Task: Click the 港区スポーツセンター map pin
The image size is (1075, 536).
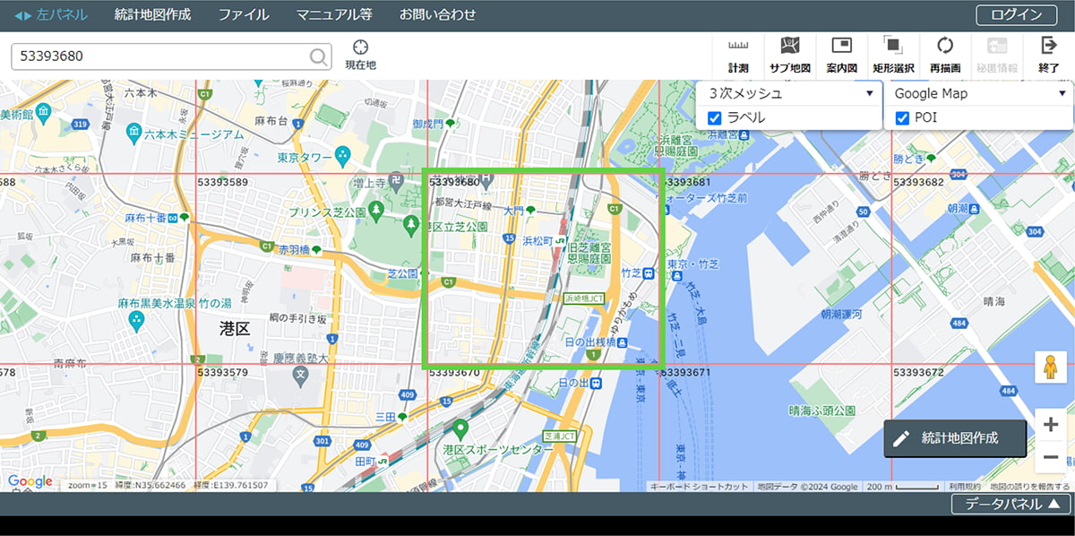Action: tap(460, 431)
